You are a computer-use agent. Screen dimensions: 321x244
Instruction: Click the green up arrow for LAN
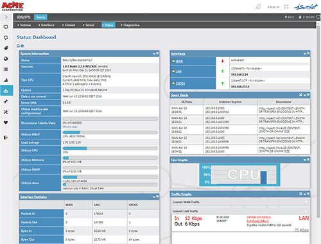click(223, 71)
